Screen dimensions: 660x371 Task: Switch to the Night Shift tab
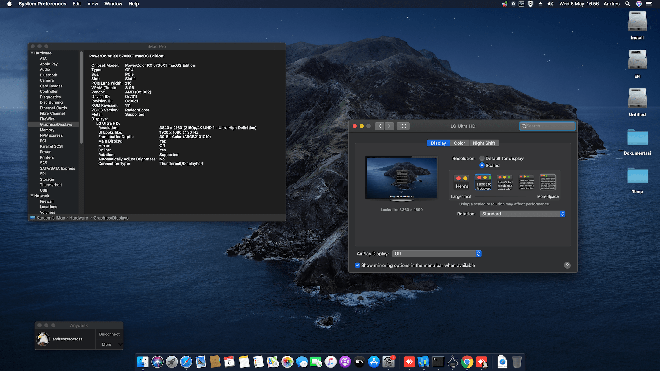point(484,143)
